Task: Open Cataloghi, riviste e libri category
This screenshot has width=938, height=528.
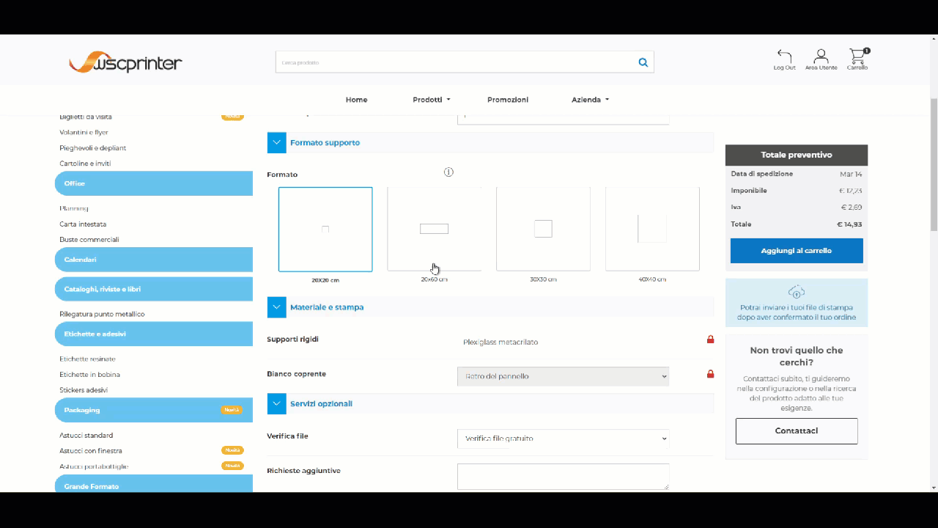Action: coord(154,289)
